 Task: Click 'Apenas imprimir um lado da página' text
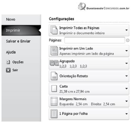(87, 54)
